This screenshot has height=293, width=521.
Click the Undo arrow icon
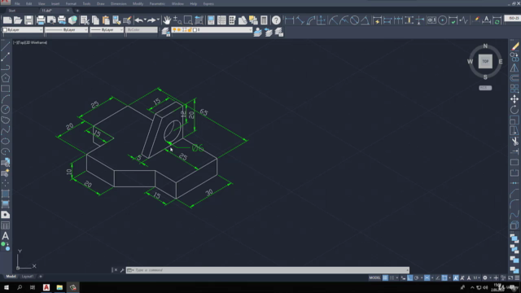pyautogui.click(x=138, y=20)
